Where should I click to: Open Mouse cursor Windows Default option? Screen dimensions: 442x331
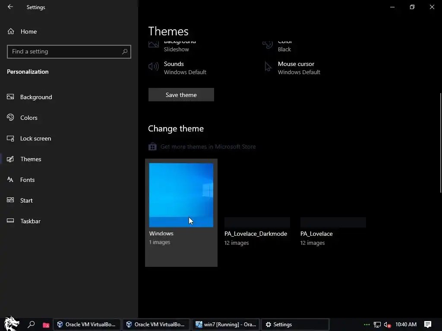pos(292,68)
